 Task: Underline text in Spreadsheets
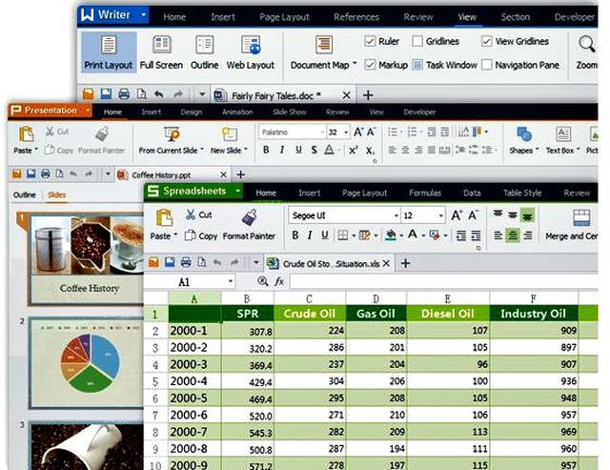pyautogui.click(x=325, y=235)
